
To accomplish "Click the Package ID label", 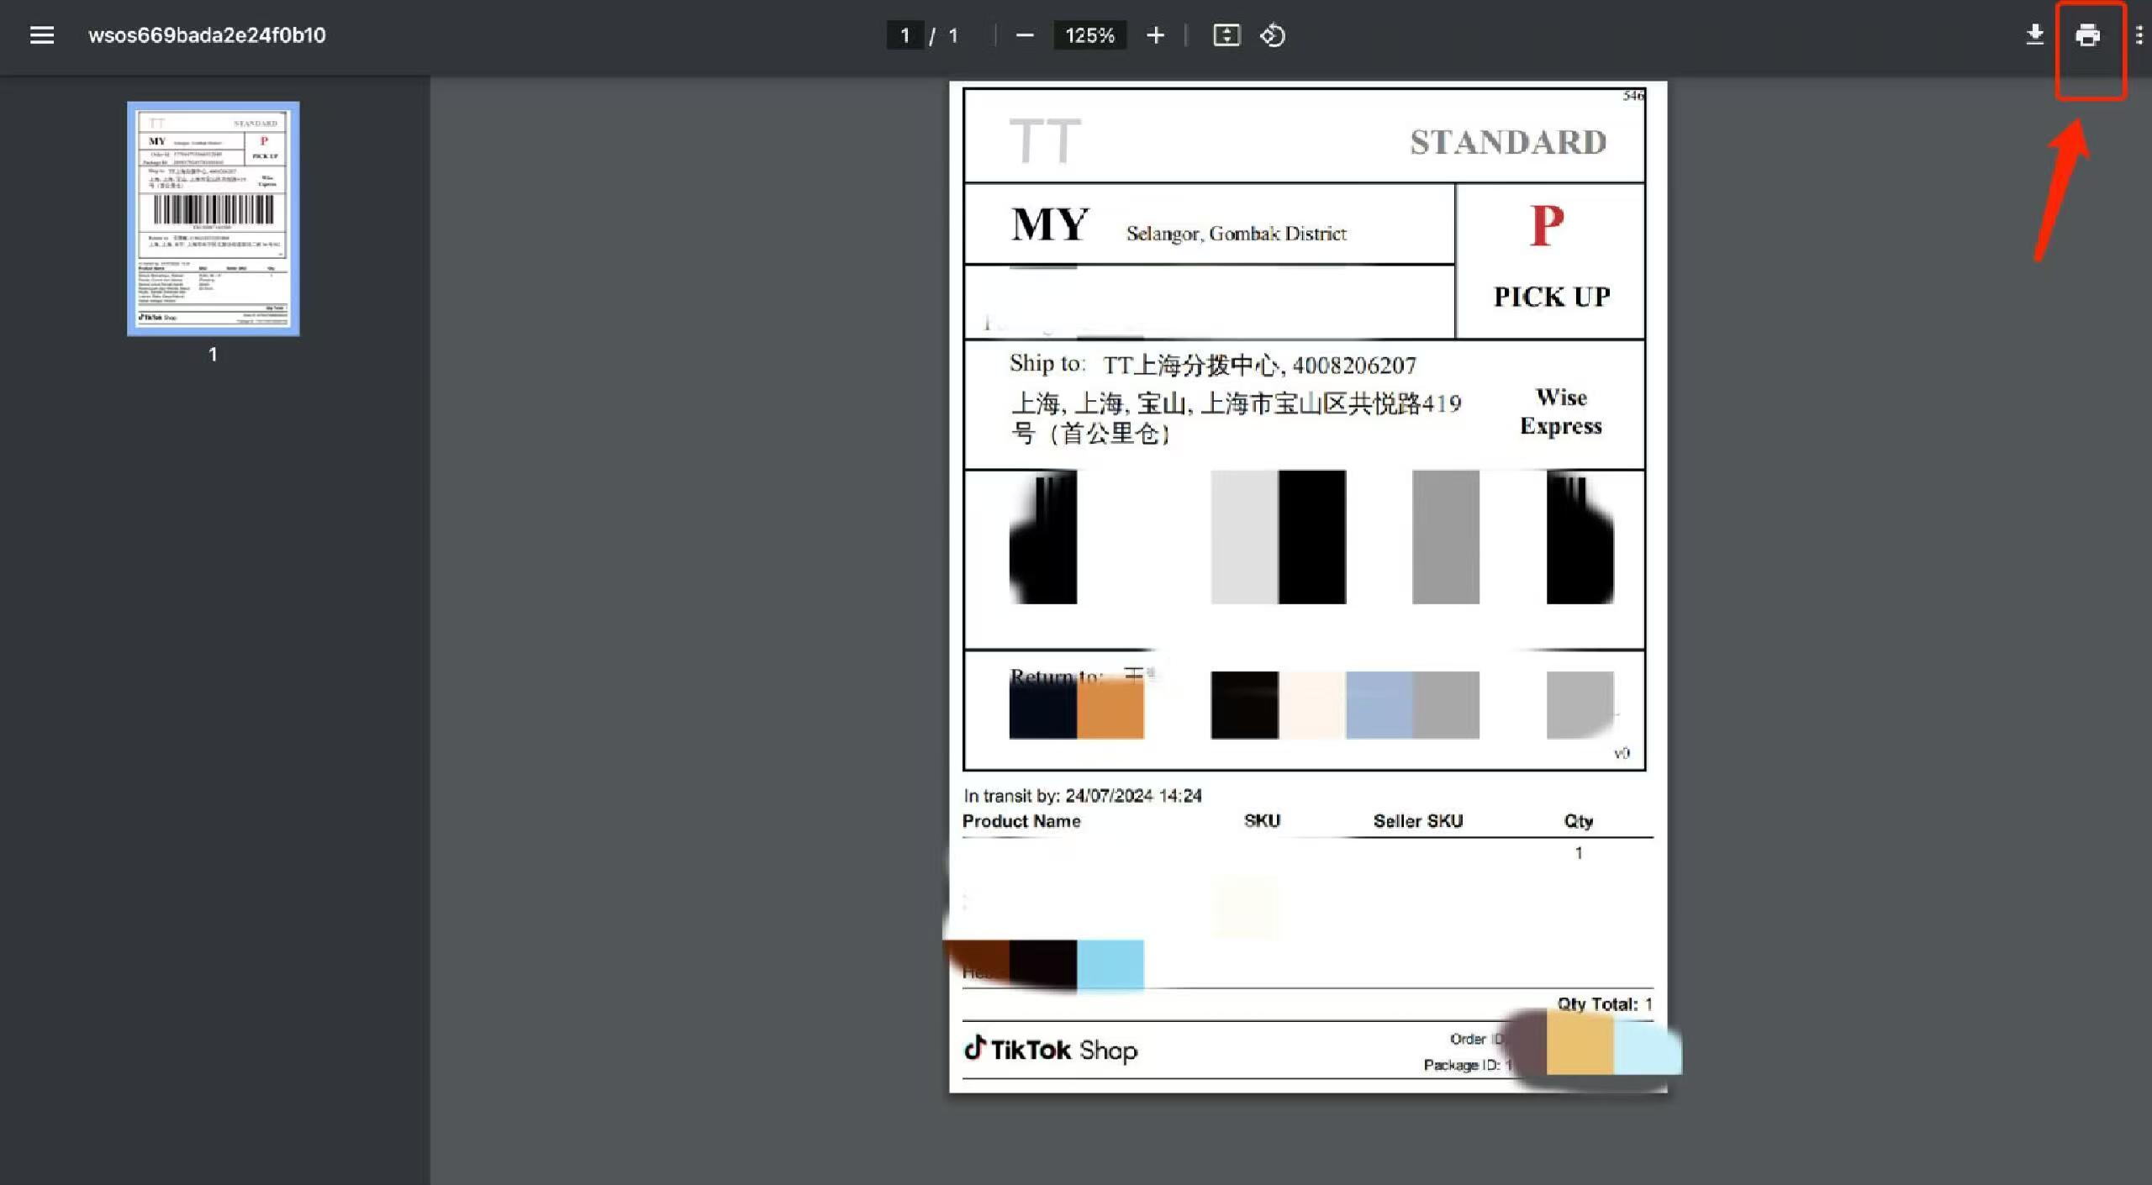I will 1462,1065.
